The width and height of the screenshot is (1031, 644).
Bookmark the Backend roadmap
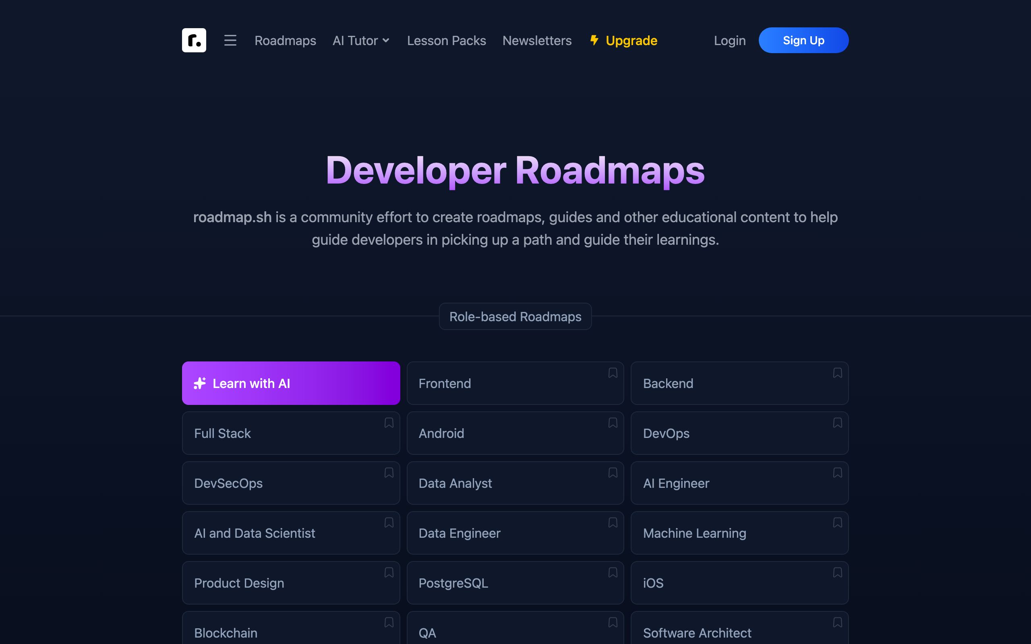pyautogui.click(x=837, y=373)
